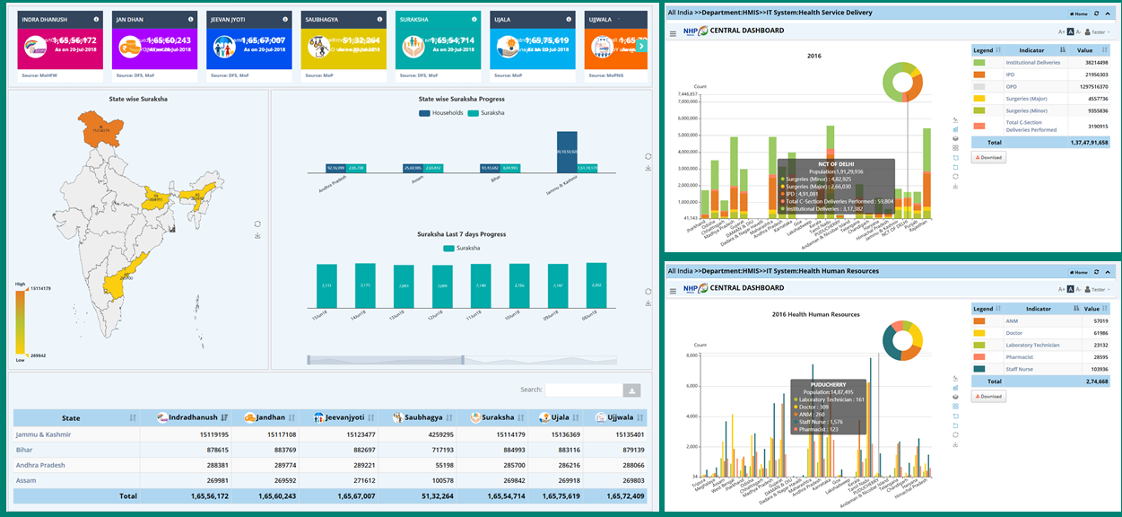Image resolution: width=1122 pixels, height=517 pixels.
Task: Open the Institutional Deliveries indicator link
Action: point(1033,63)
